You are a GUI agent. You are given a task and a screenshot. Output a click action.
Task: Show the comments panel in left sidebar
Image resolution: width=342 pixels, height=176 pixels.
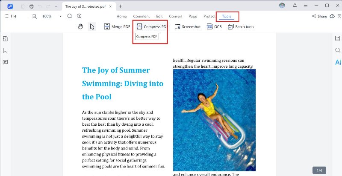tap(6, 62)
